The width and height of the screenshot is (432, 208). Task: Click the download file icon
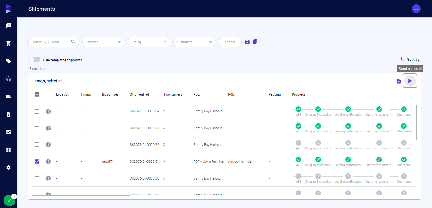pyautogui.click(x=399, y=81)
